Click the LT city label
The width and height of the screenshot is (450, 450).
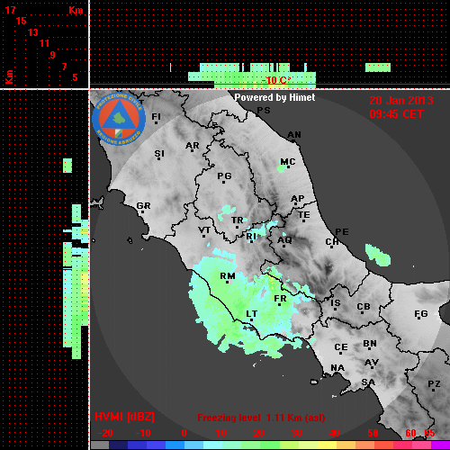click(252, 314)
